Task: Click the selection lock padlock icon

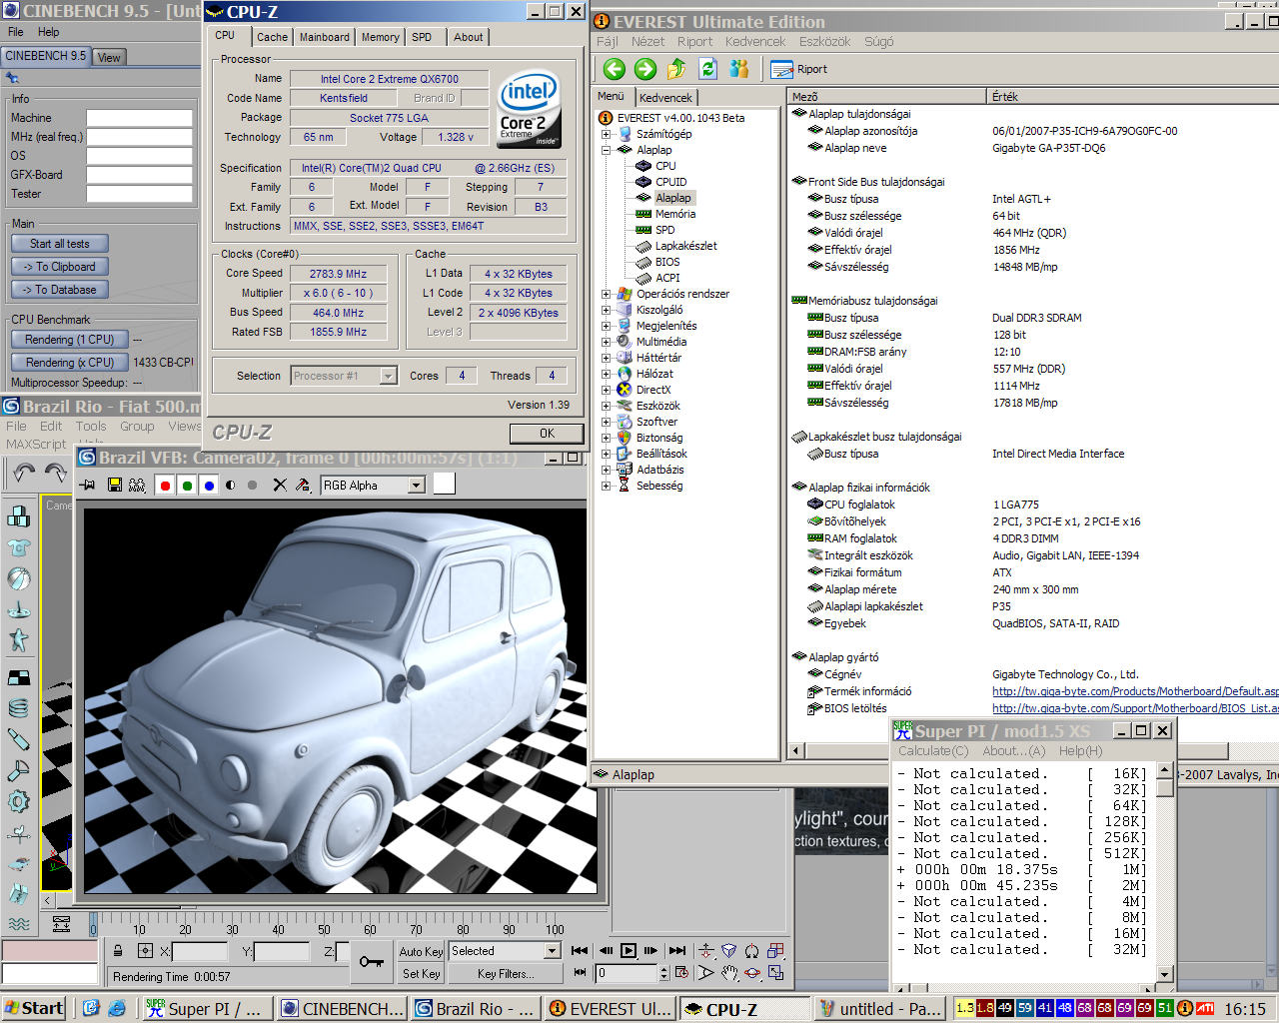Action: click(118, 951)
